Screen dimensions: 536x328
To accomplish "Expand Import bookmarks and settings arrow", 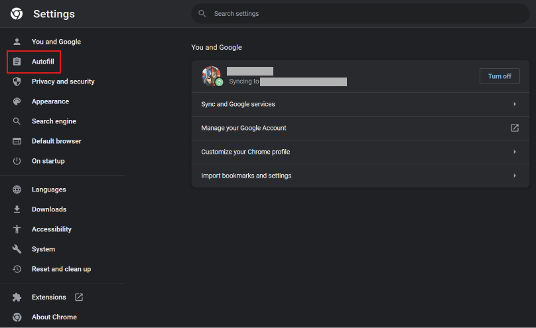I will [515, 176].
